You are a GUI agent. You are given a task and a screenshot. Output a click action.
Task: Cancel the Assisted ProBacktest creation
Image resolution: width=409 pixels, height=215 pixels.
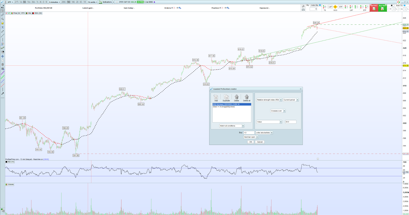(x=260, y=142)
